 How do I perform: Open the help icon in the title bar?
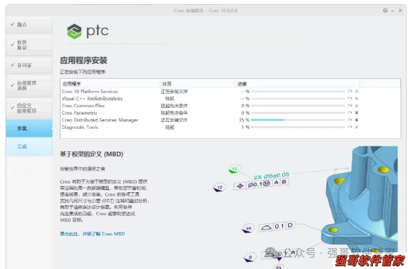pos(385,10)
